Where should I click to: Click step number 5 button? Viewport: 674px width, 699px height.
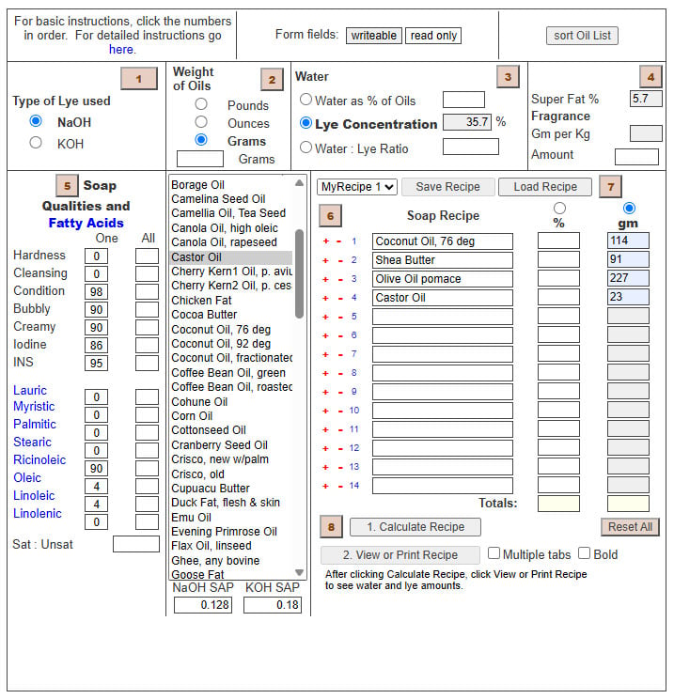[x=67, y=185]
